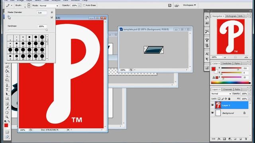Select the Type tool
The width and height of the screenshot is (255, 143).
pyautogui.click(x=7, y=89)
